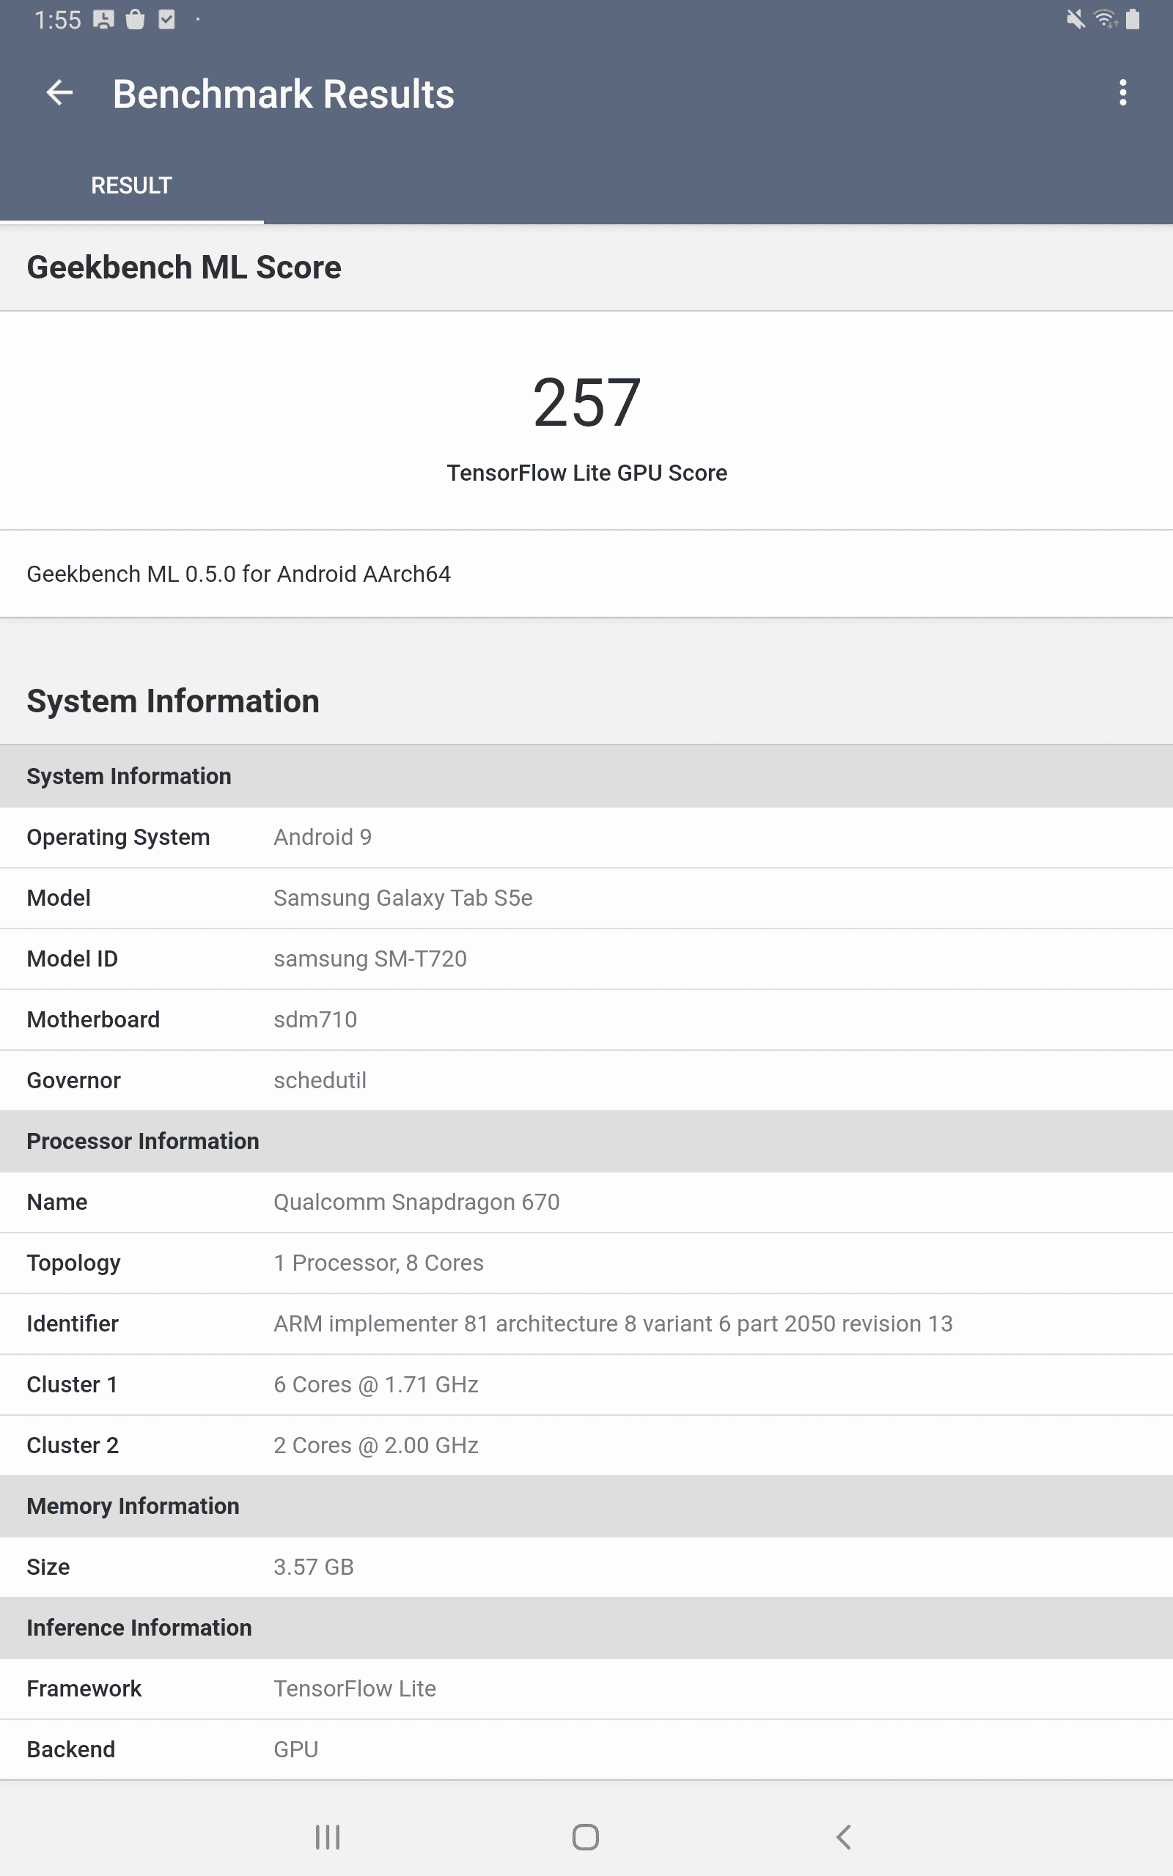Tap the Identifier label
The image size is (1173, 1876).
coord(72,1324)
